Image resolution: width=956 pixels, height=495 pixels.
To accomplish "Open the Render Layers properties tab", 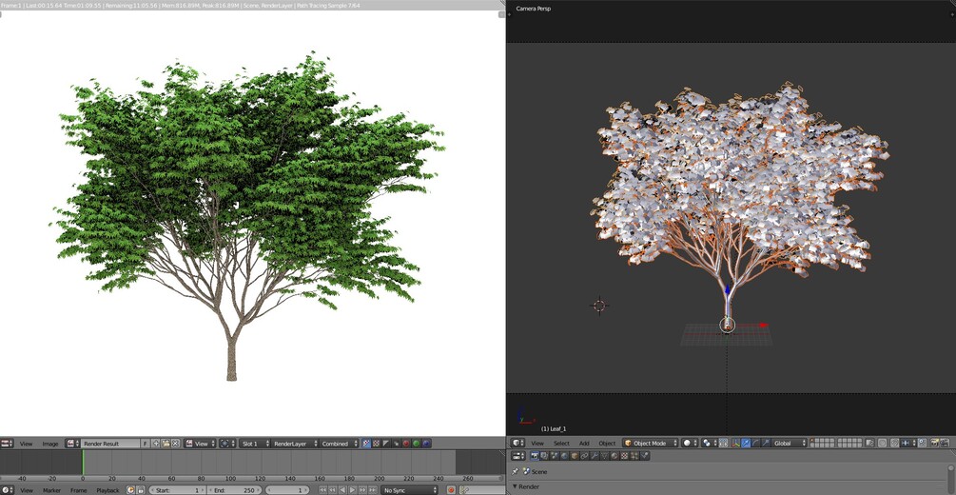I will pos(544,456).
